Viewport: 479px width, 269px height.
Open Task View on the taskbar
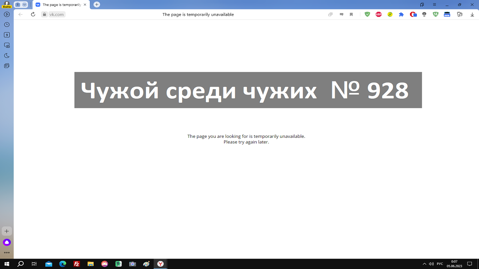pos(34,264)
